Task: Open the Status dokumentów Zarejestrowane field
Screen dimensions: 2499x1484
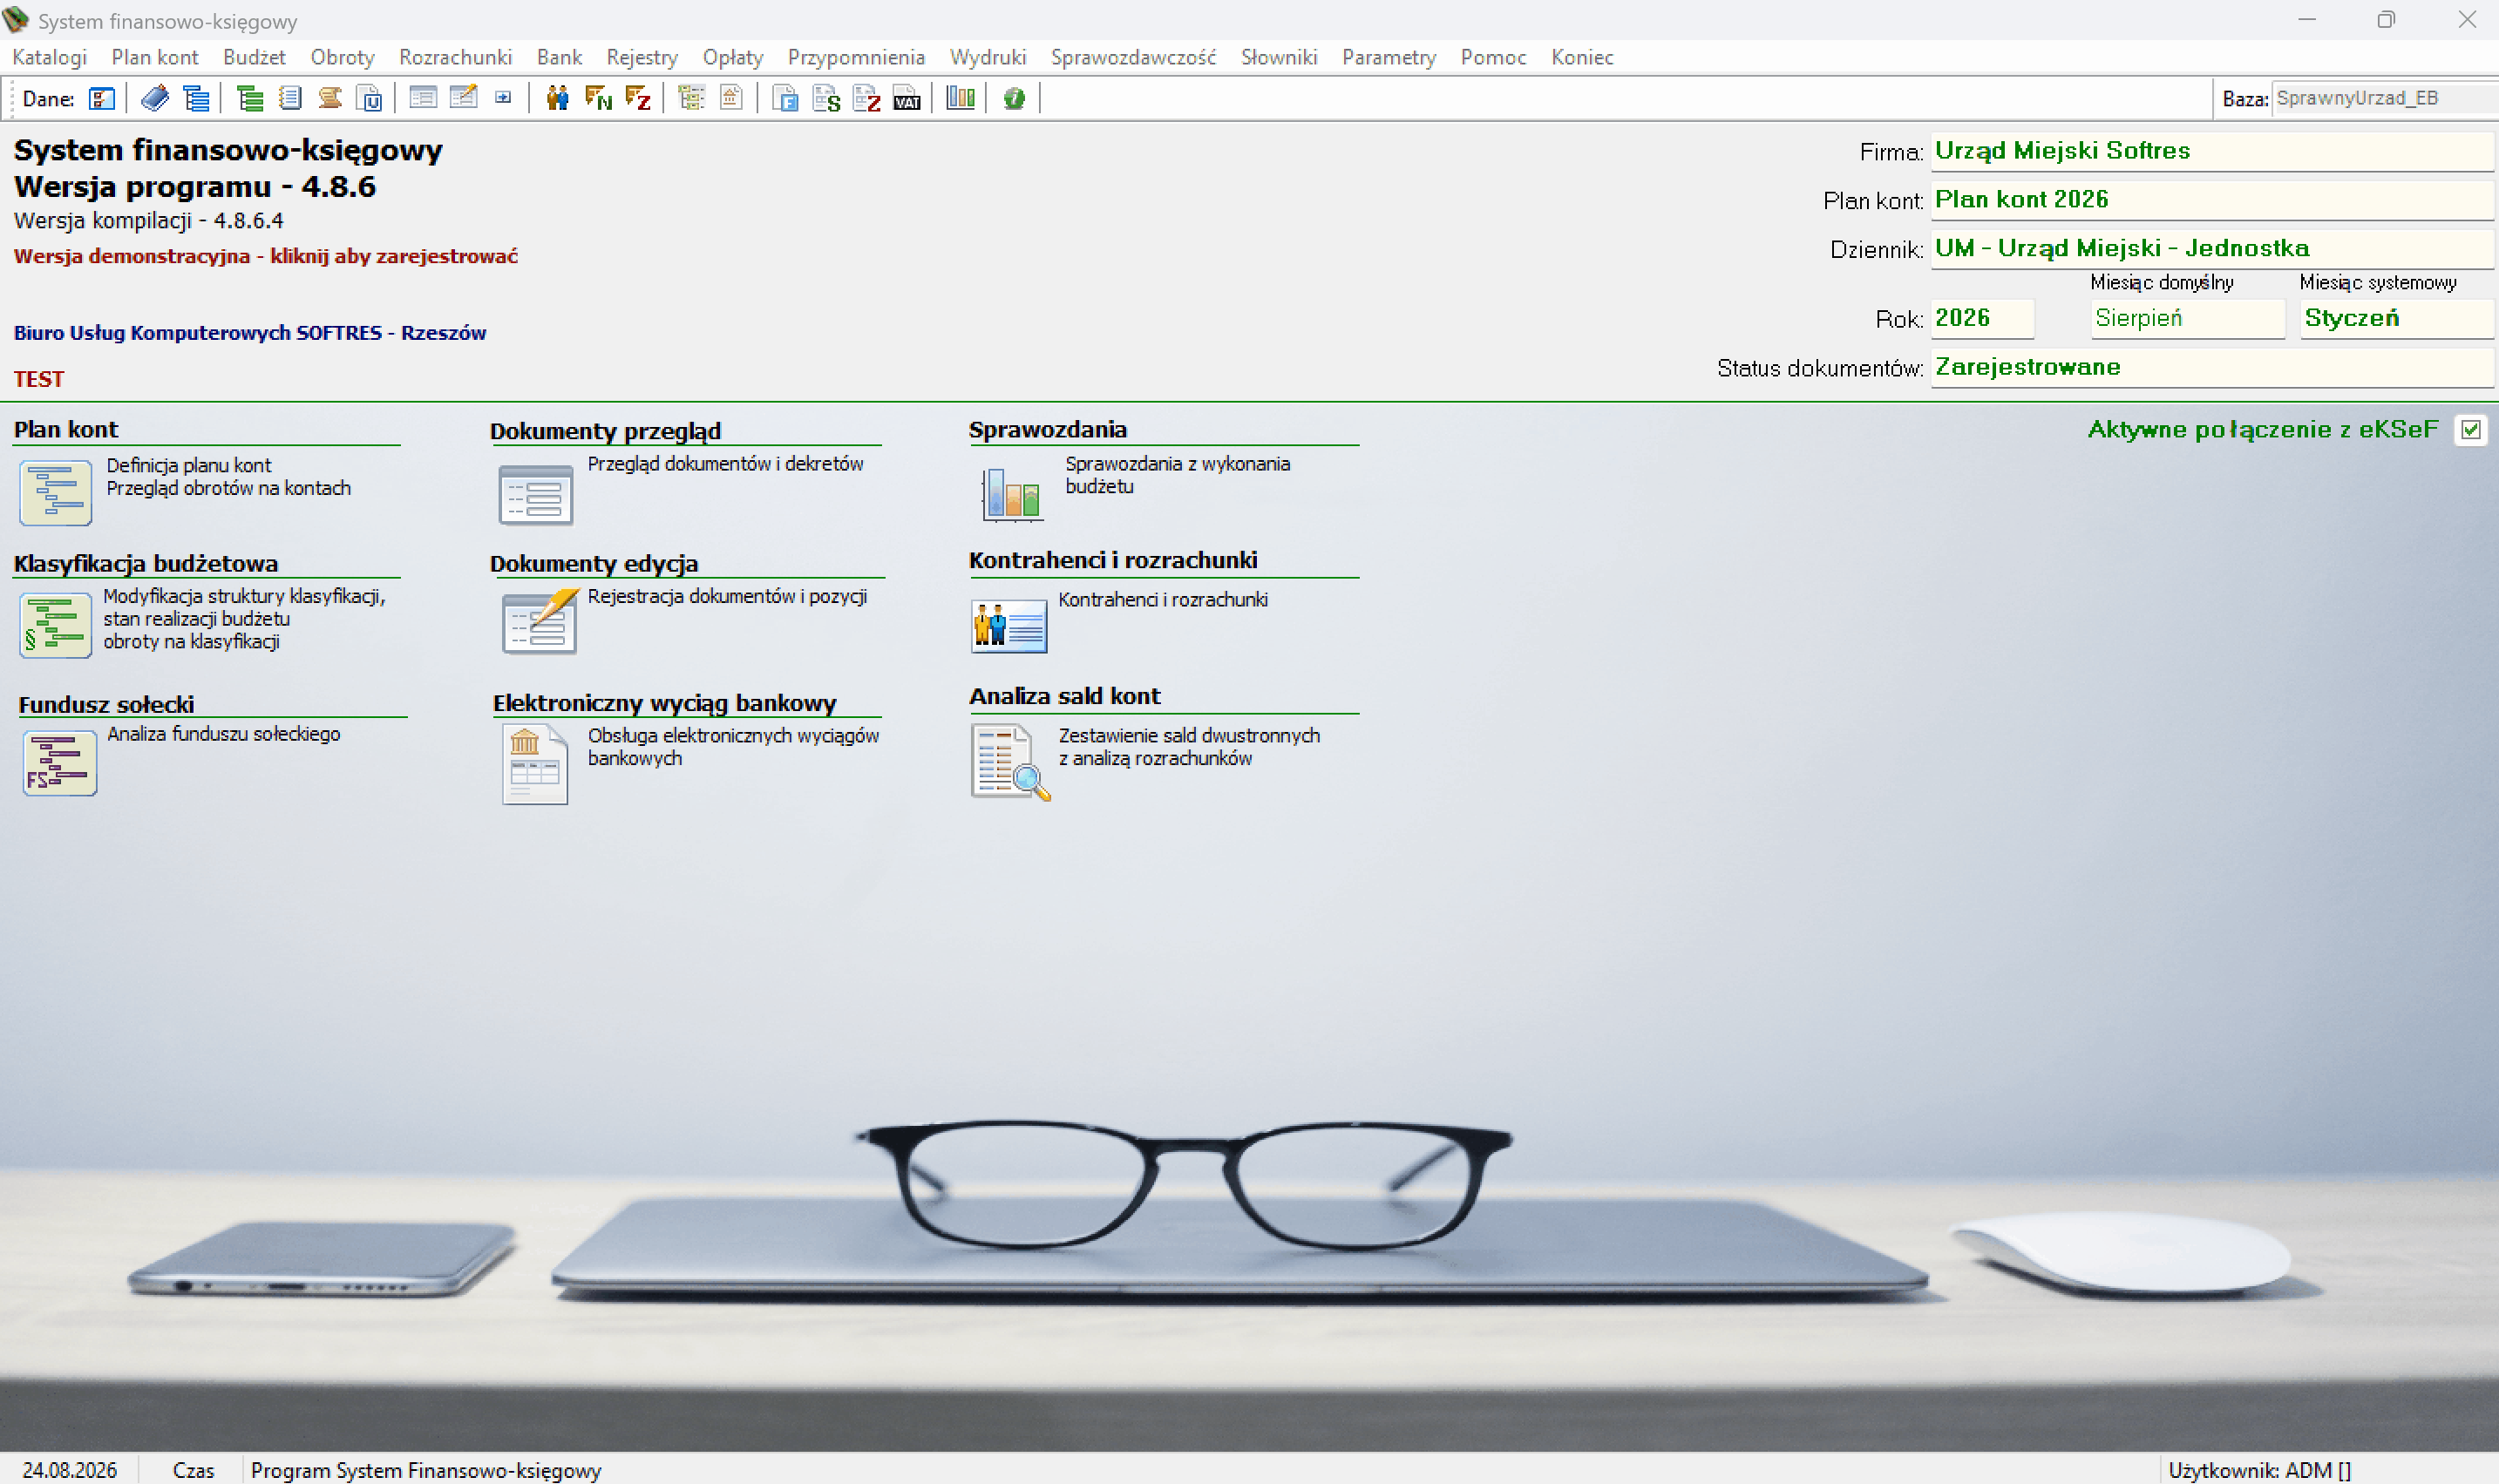Action: point(2211,367)
